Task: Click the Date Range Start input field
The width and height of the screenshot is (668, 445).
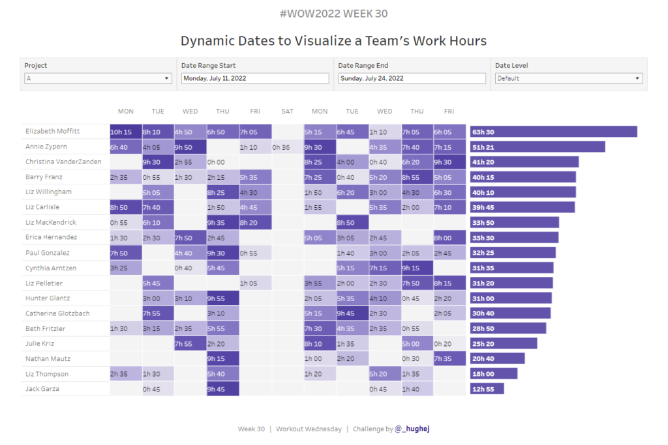Action: pyautogui.click(x=255, y=78)
